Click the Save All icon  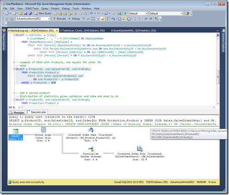[x=30, y=13]
